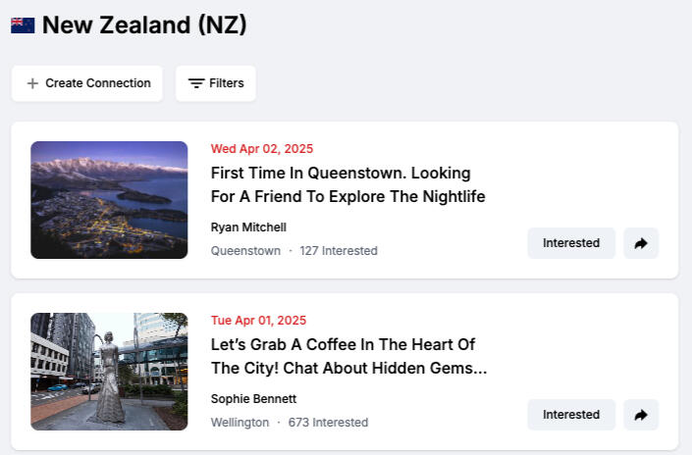This screenshot has height=455, width=692.
Task: View the 127 Interested count
Action: coord(339,251)
